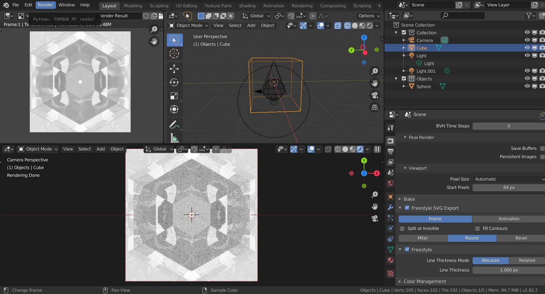This screenshot has height=294, width=545.
Task: Open the Help menu
Action: (x=85, y=5)
